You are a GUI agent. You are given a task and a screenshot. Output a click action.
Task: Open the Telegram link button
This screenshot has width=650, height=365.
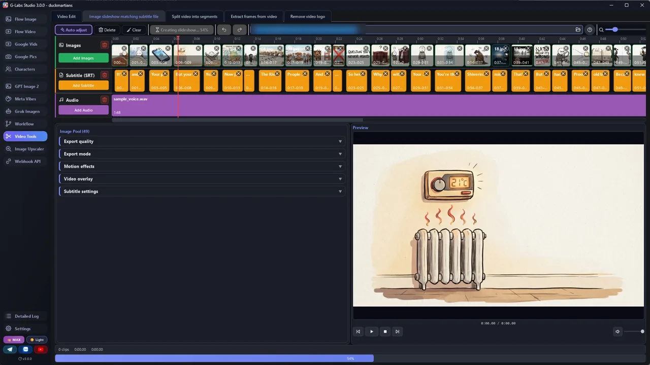10,349
